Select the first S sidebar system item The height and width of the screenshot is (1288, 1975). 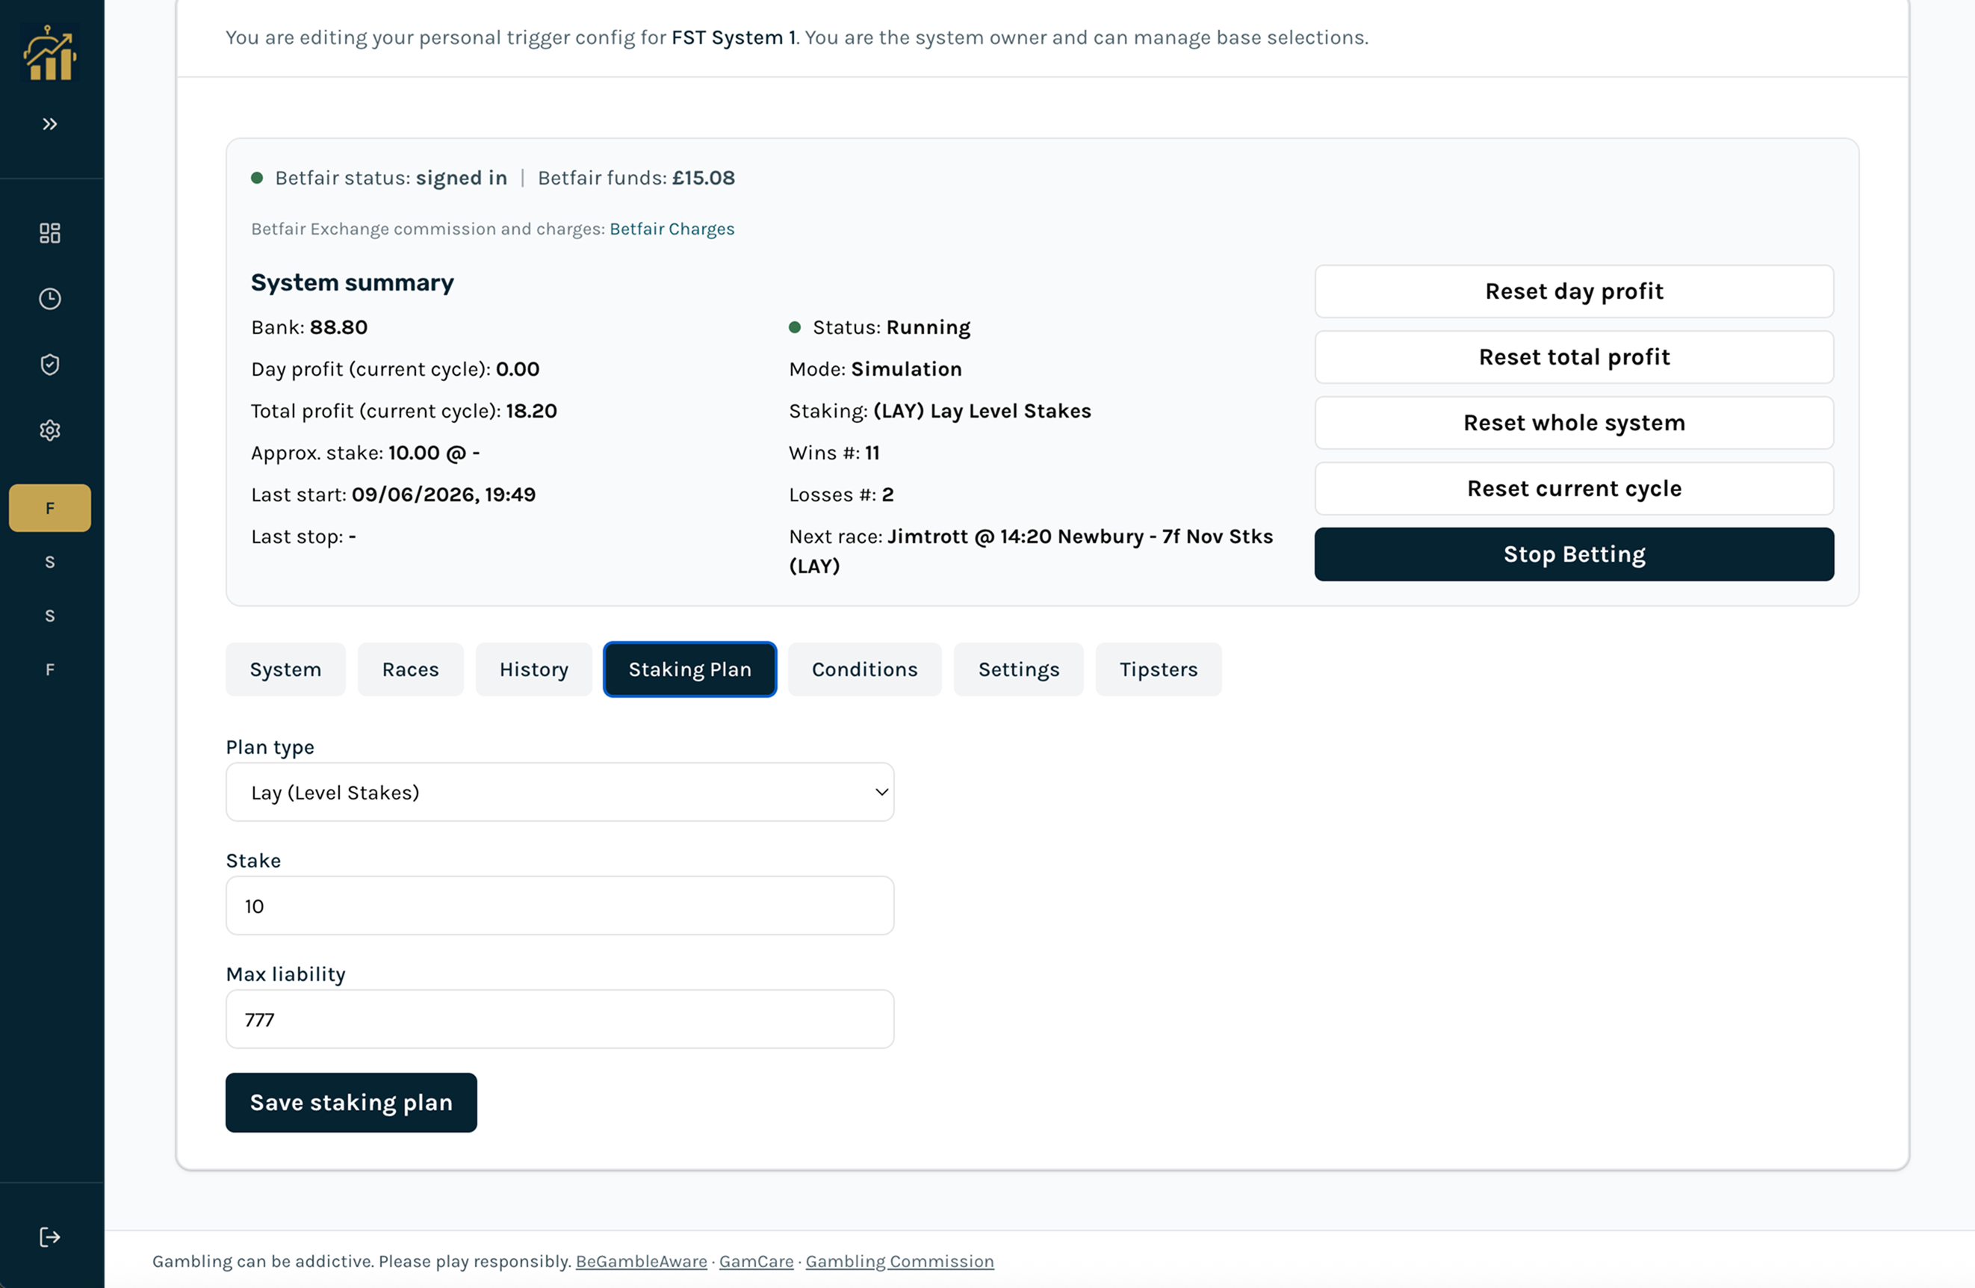50,562
